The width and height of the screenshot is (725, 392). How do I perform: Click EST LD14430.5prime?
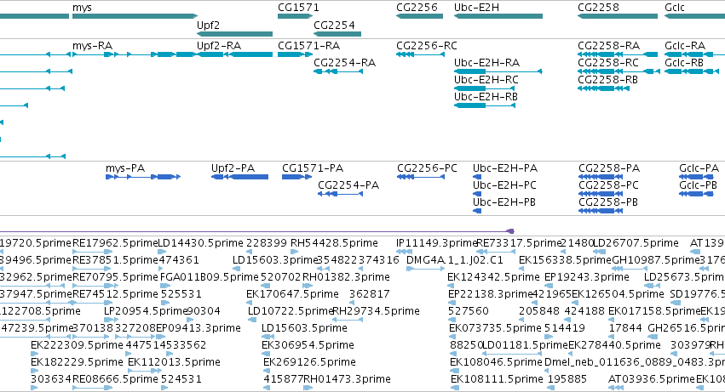coord(201,243)
